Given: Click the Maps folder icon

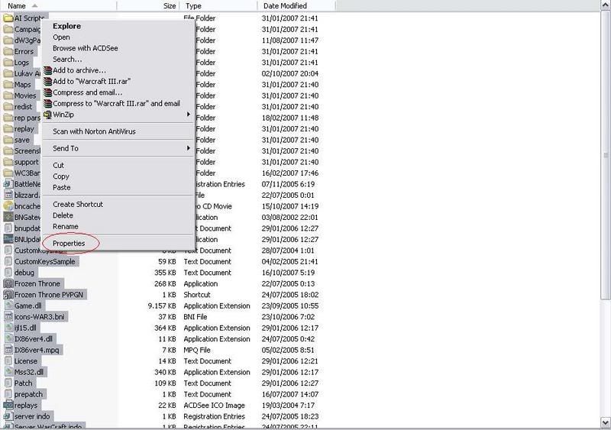Looking at the screenshot, I should (8, 84).
